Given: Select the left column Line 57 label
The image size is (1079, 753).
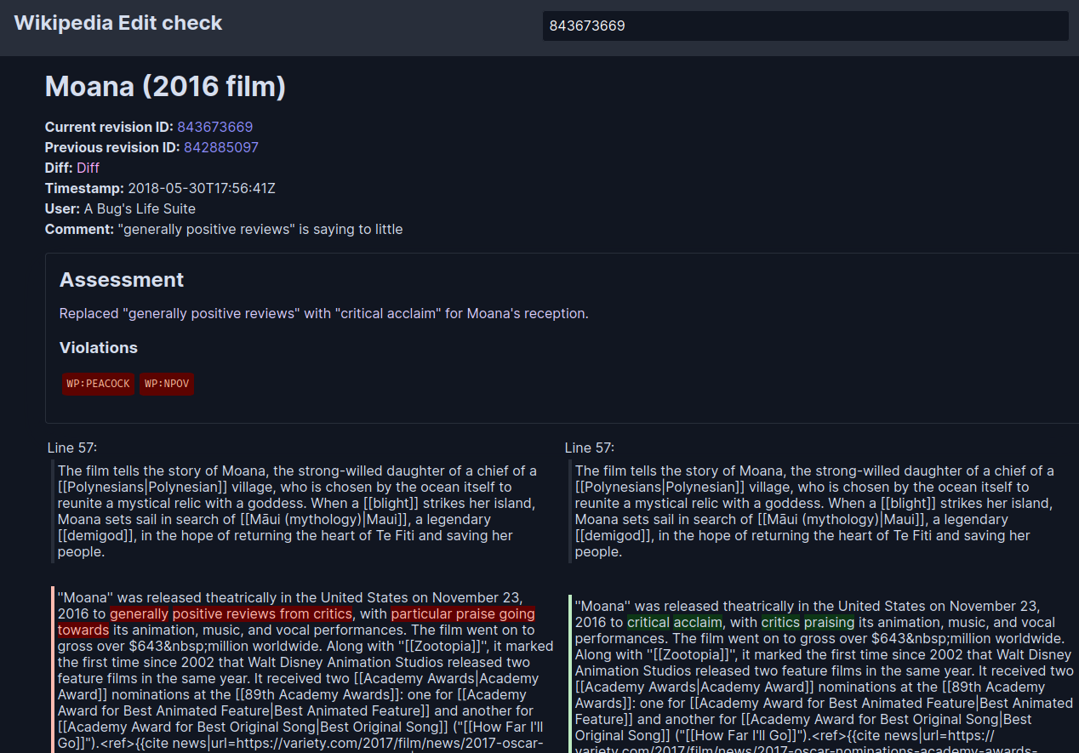Looking at the screenshot, I should tap(72, 448).
